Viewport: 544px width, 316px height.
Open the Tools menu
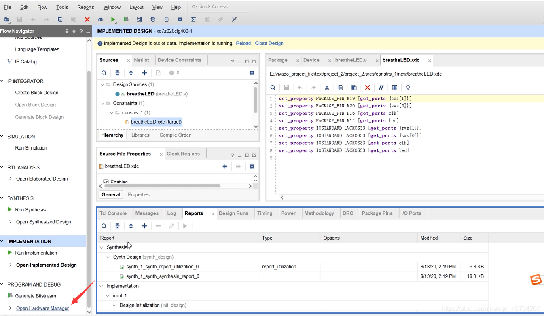(x=62, y=7)
